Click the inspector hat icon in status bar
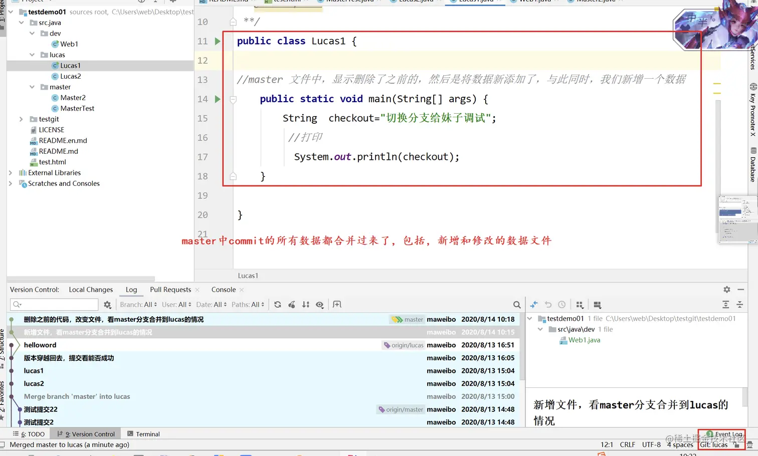The height and width of the screenshot is (456, 758). [750, 445]
